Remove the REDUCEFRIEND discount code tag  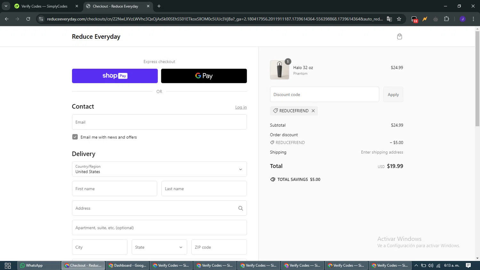[x=313, y=111]
